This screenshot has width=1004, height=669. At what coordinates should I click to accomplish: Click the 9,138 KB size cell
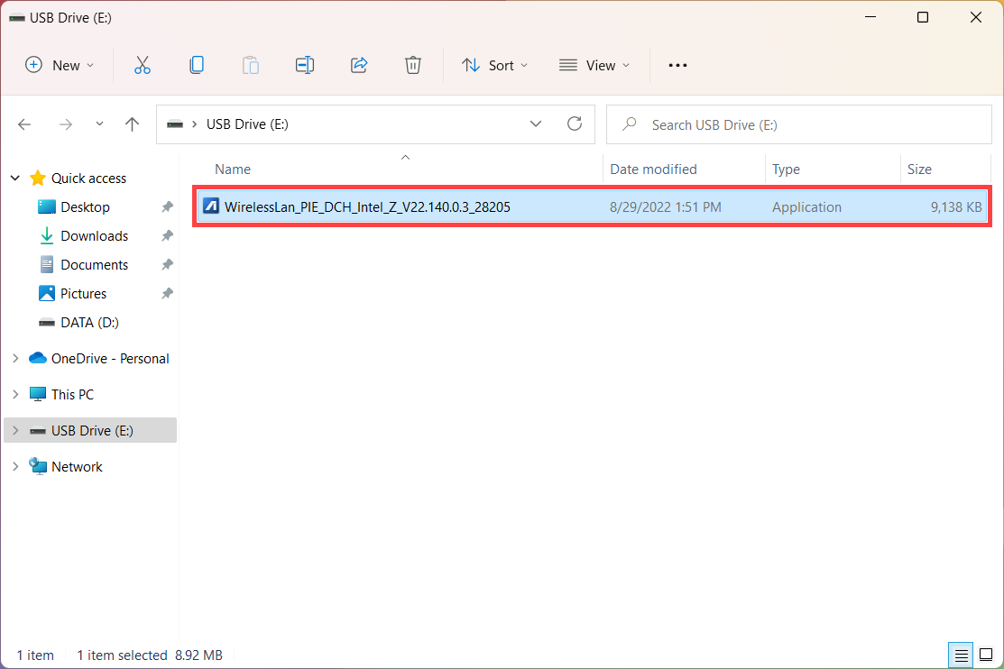[x=956, y=206]
